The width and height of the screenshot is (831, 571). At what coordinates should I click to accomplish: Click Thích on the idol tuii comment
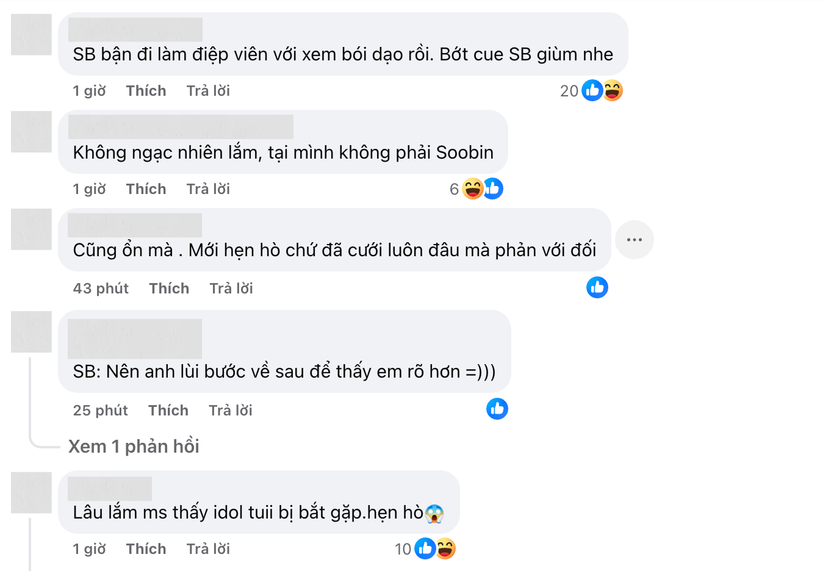pyautogui.click(x=146, y=548)
